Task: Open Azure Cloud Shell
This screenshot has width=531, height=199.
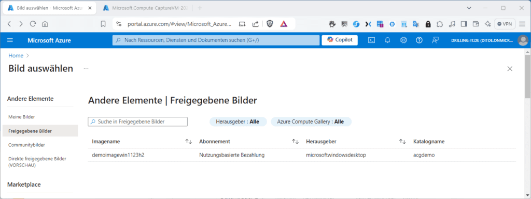Action: pyautogui.click(x=371, y=40)
